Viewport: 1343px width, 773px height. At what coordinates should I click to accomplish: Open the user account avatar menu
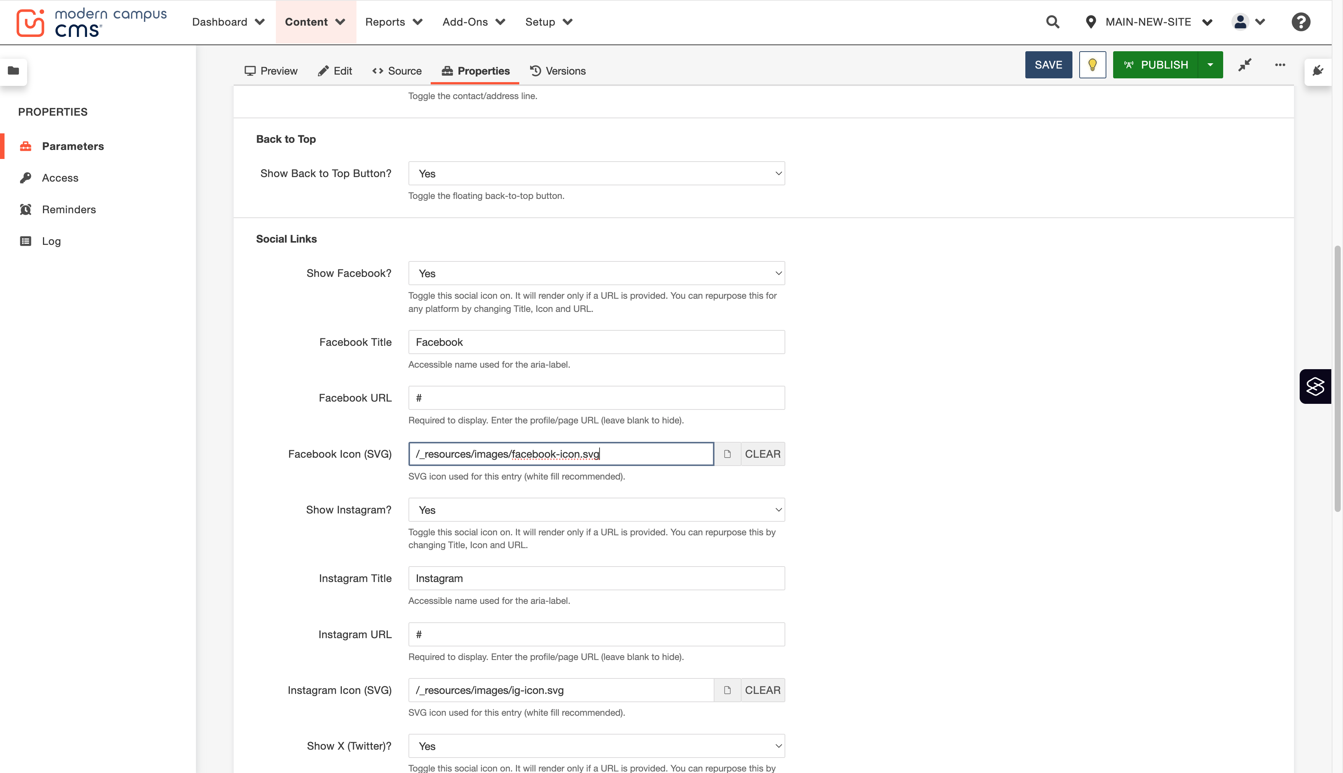tap(1248, 22)
